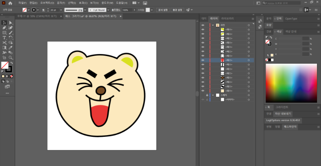The image size is (321, 166).
Task: Select the Direct Selection tool
Action: click(11, 23)
